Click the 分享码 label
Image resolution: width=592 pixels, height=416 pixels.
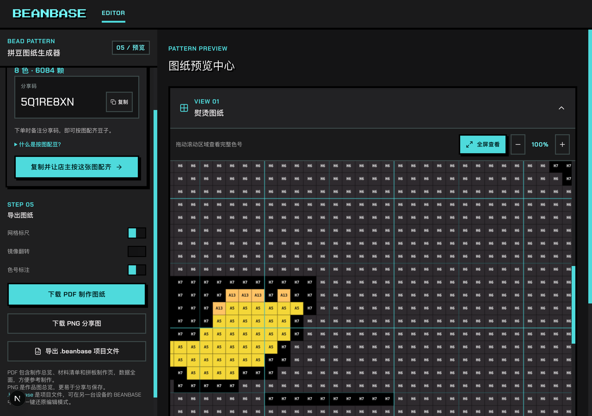coord(29,86)
